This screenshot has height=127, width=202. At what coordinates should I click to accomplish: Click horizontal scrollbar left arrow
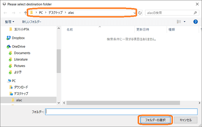[64, 103]
